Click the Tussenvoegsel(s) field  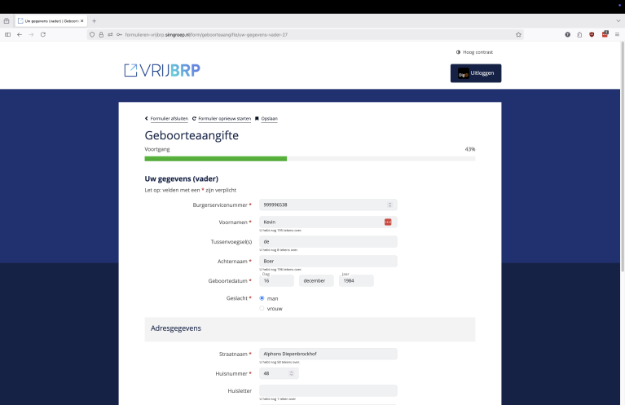tap(328, 241)
